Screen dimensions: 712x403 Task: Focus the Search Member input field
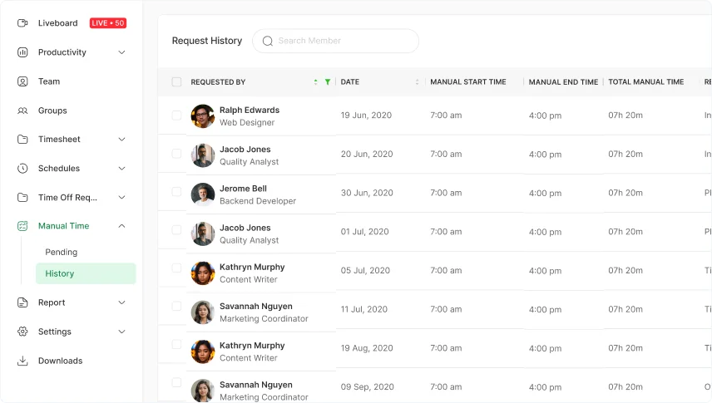click(343, 41)
